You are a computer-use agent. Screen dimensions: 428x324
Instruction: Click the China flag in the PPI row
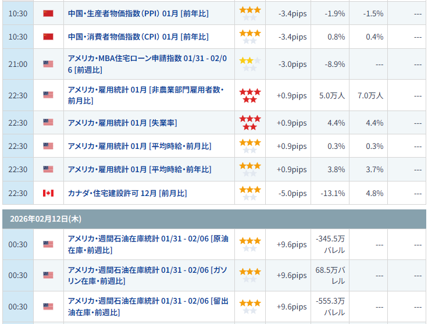tap(48, 13)
